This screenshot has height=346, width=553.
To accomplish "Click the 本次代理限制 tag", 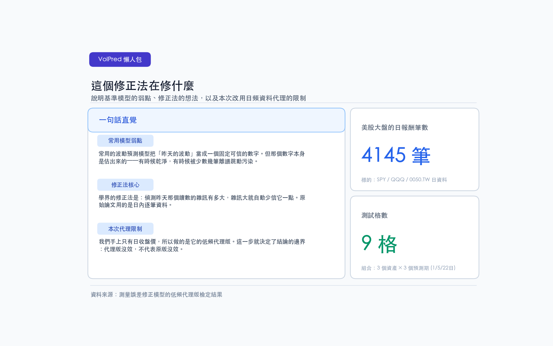I will click(x=125, y=229).
